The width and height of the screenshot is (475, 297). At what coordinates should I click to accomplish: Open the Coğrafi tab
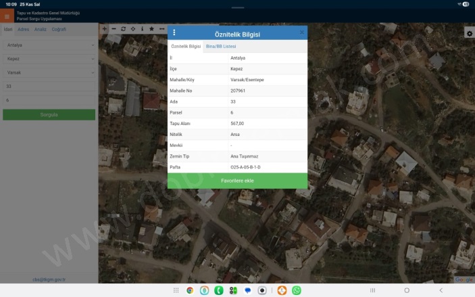tap(59, 29)
